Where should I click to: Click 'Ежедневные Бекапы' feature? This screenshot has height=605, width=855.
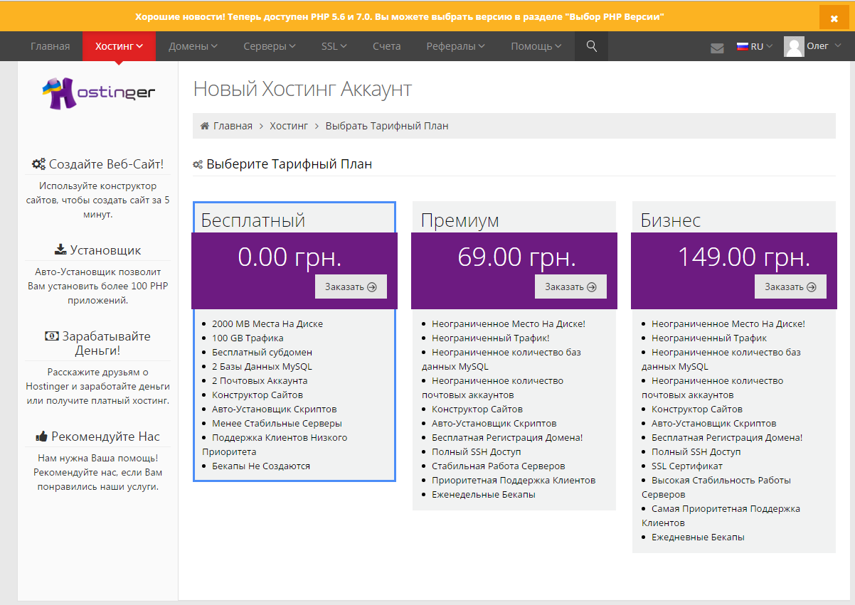(698, 537)
